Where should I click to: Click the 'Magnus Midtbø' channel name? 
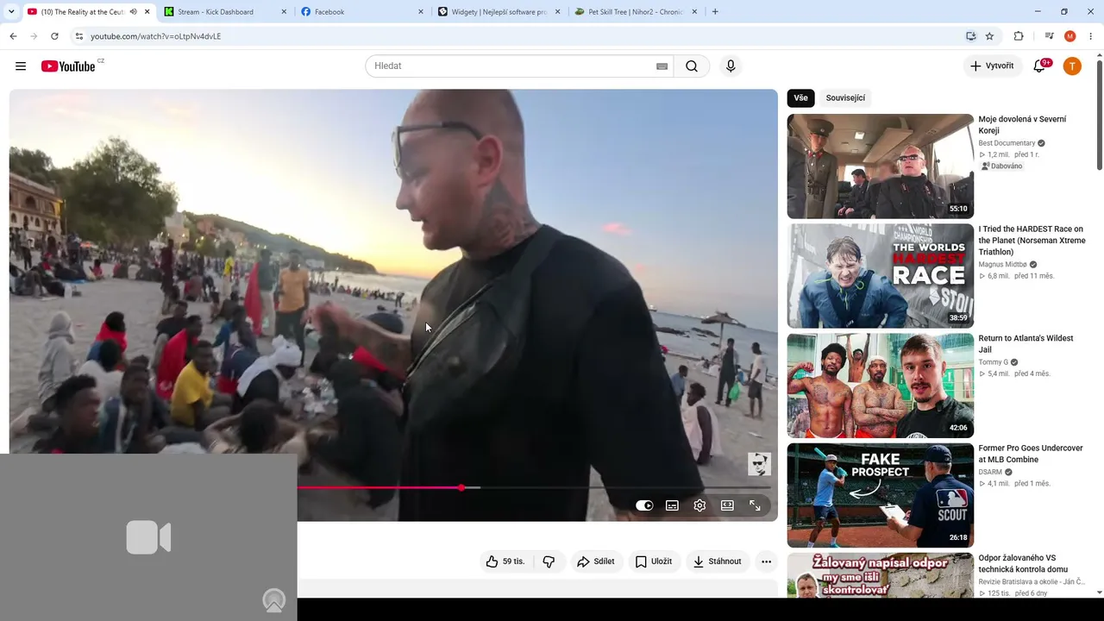(1002, 265)
